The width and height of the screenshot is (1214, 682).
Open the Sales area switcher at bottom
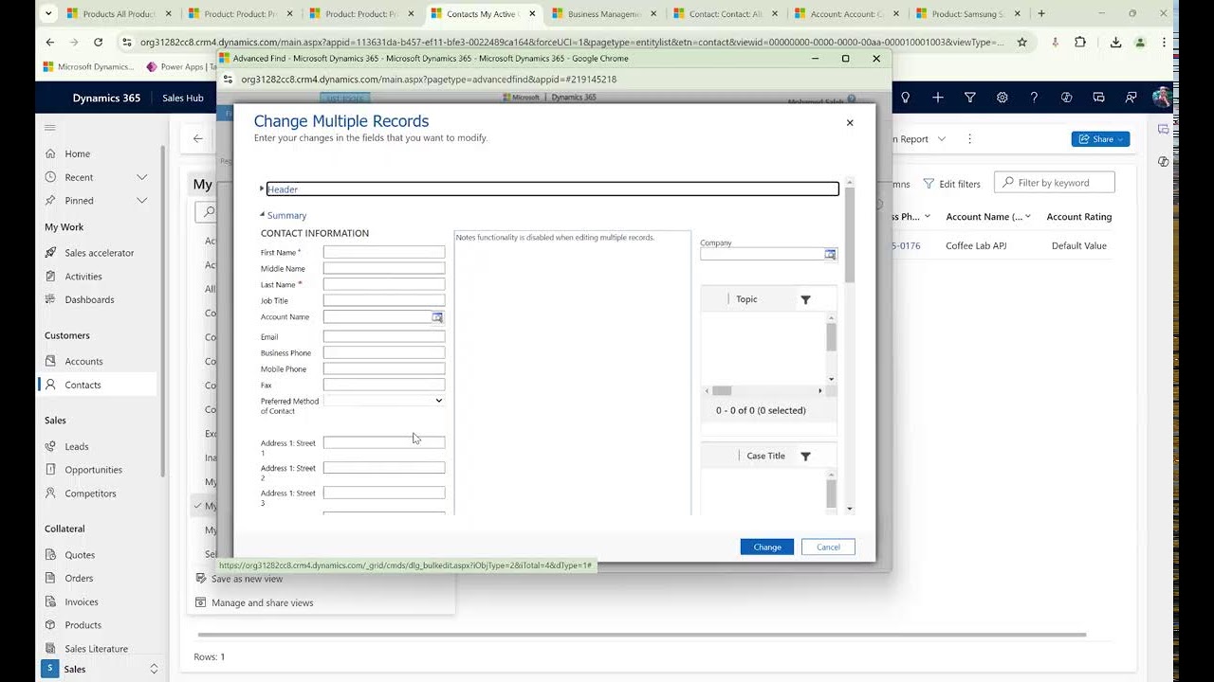tap(99, 669)
